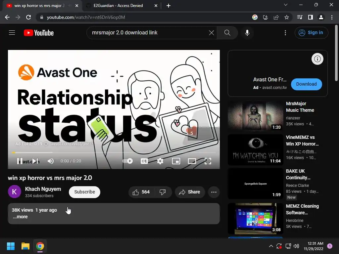
Task: Open MEMZ Cleaning Software video thumbnail
Action: (255, 218)
